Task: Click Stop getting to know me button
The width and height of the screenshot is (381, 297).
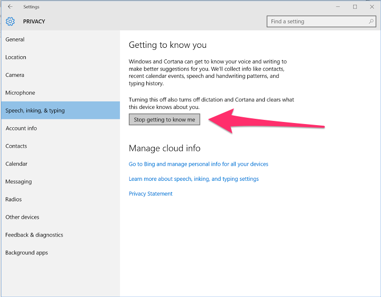Action: tap(164, 119)
